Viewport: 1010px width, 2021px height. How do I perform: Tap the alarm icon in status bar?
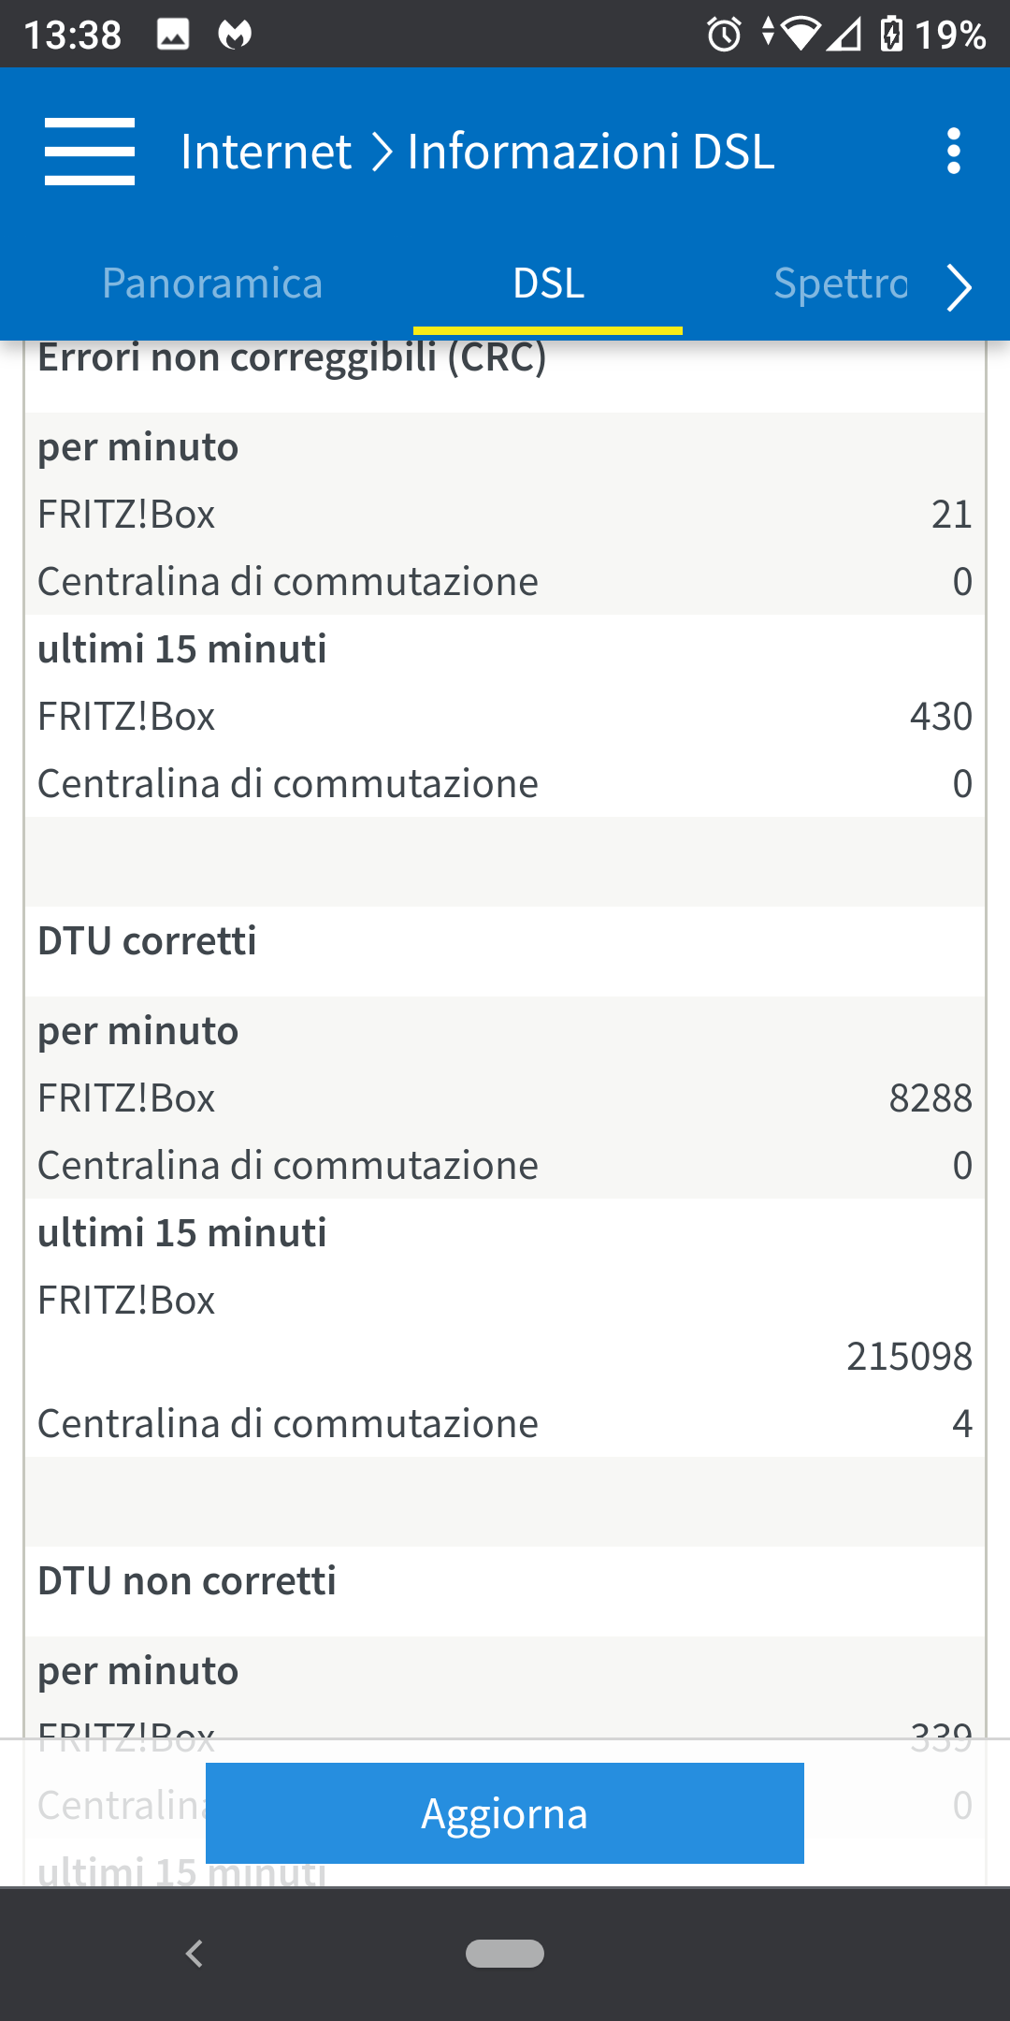pyautogui.click(x=724, y=36)
